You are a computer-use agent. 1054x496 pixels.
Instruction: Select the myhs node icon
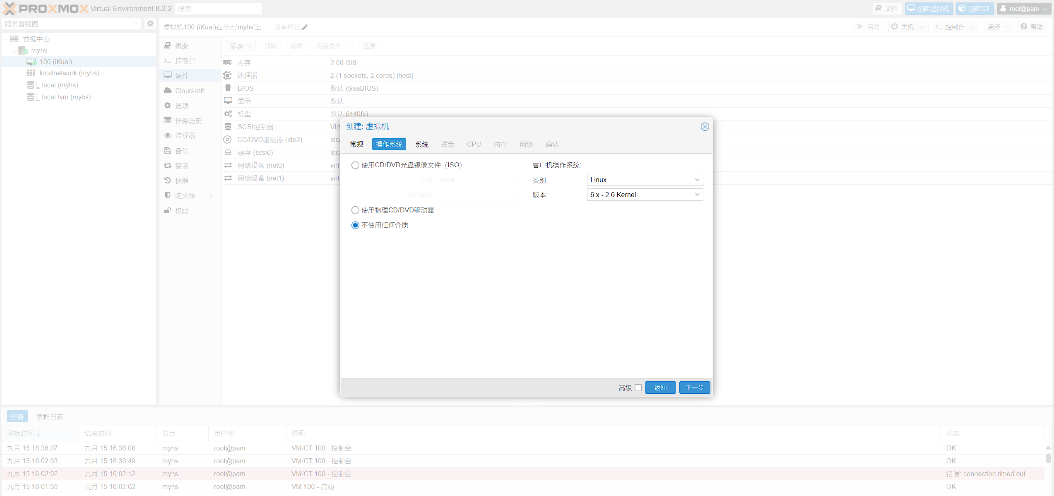tap(23, 50)
